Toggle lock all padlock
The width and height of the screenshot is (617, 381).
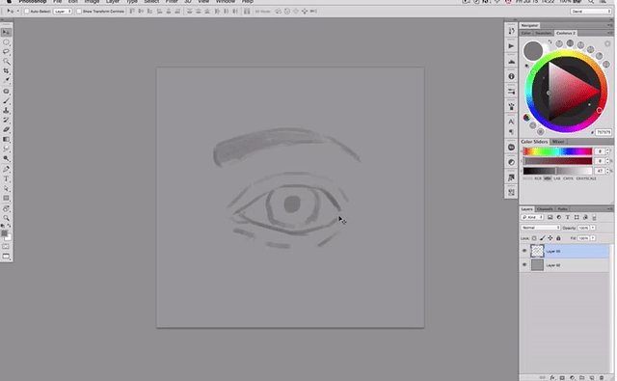558,238
